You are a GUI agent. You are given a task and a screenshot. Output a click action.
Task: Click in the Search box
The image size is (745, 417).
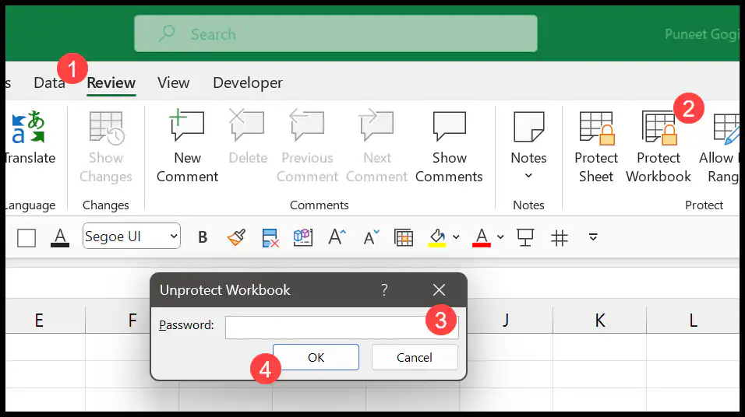(x=335, y=33)
